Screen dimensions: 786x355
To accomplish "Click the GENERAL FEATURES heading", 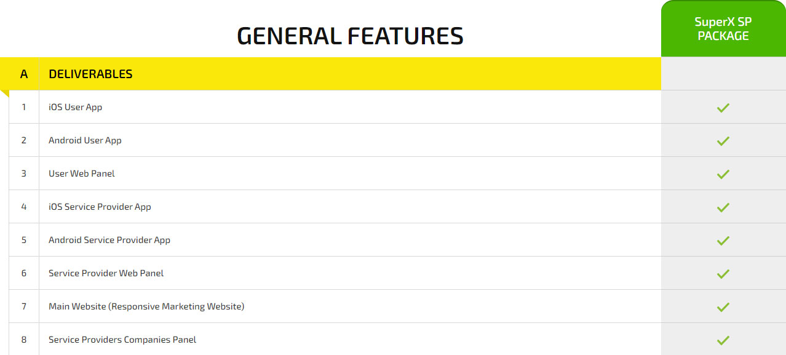I will 350,36.
